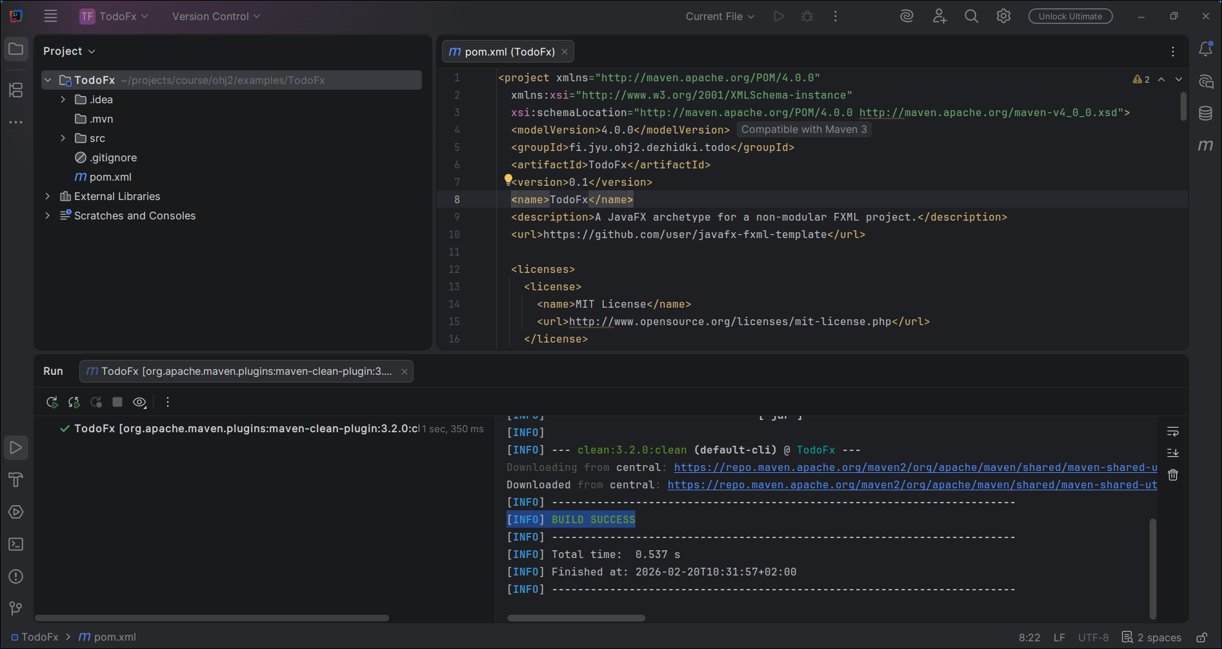Open the Git version control tool window
1222x649 pixels.
(16, 608)
